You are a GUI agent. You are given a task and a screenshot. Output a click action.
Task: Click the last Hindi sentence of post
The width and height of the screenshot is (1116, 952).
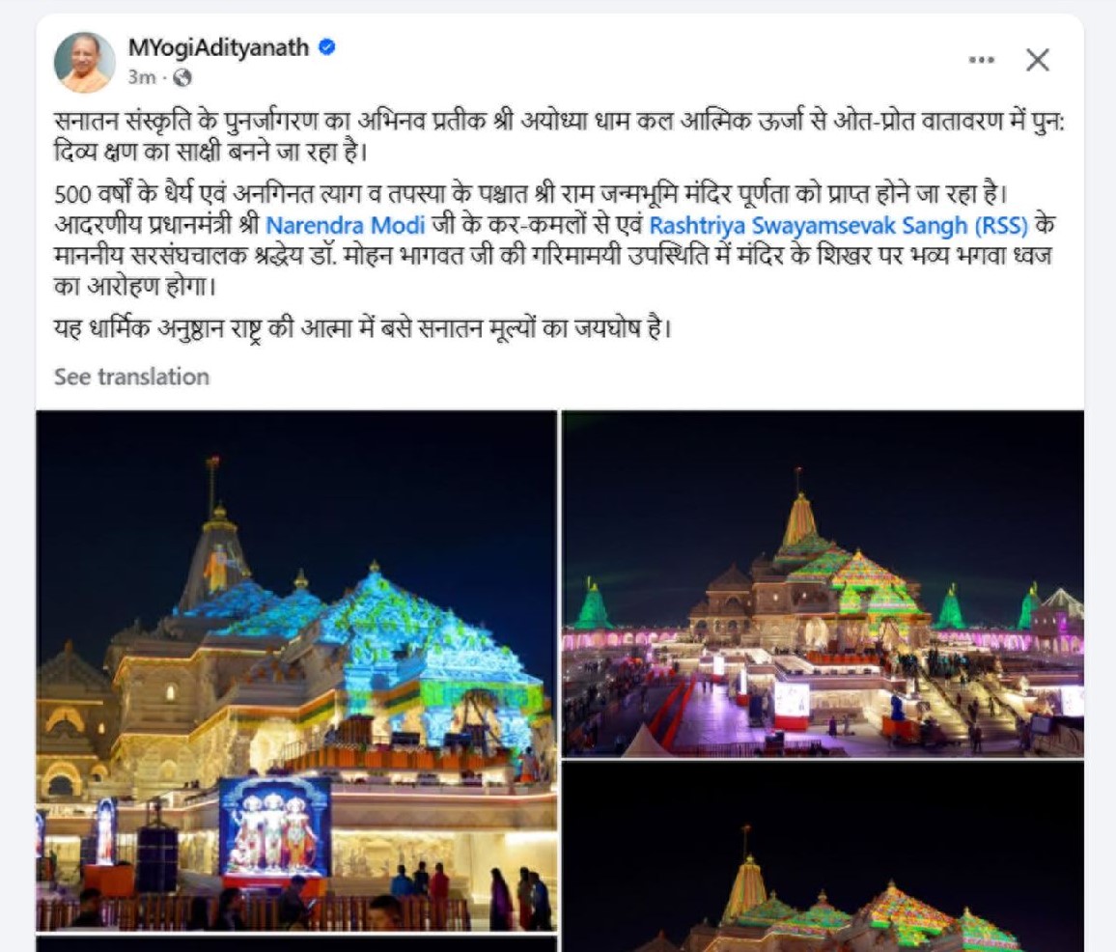click(363, 329)
